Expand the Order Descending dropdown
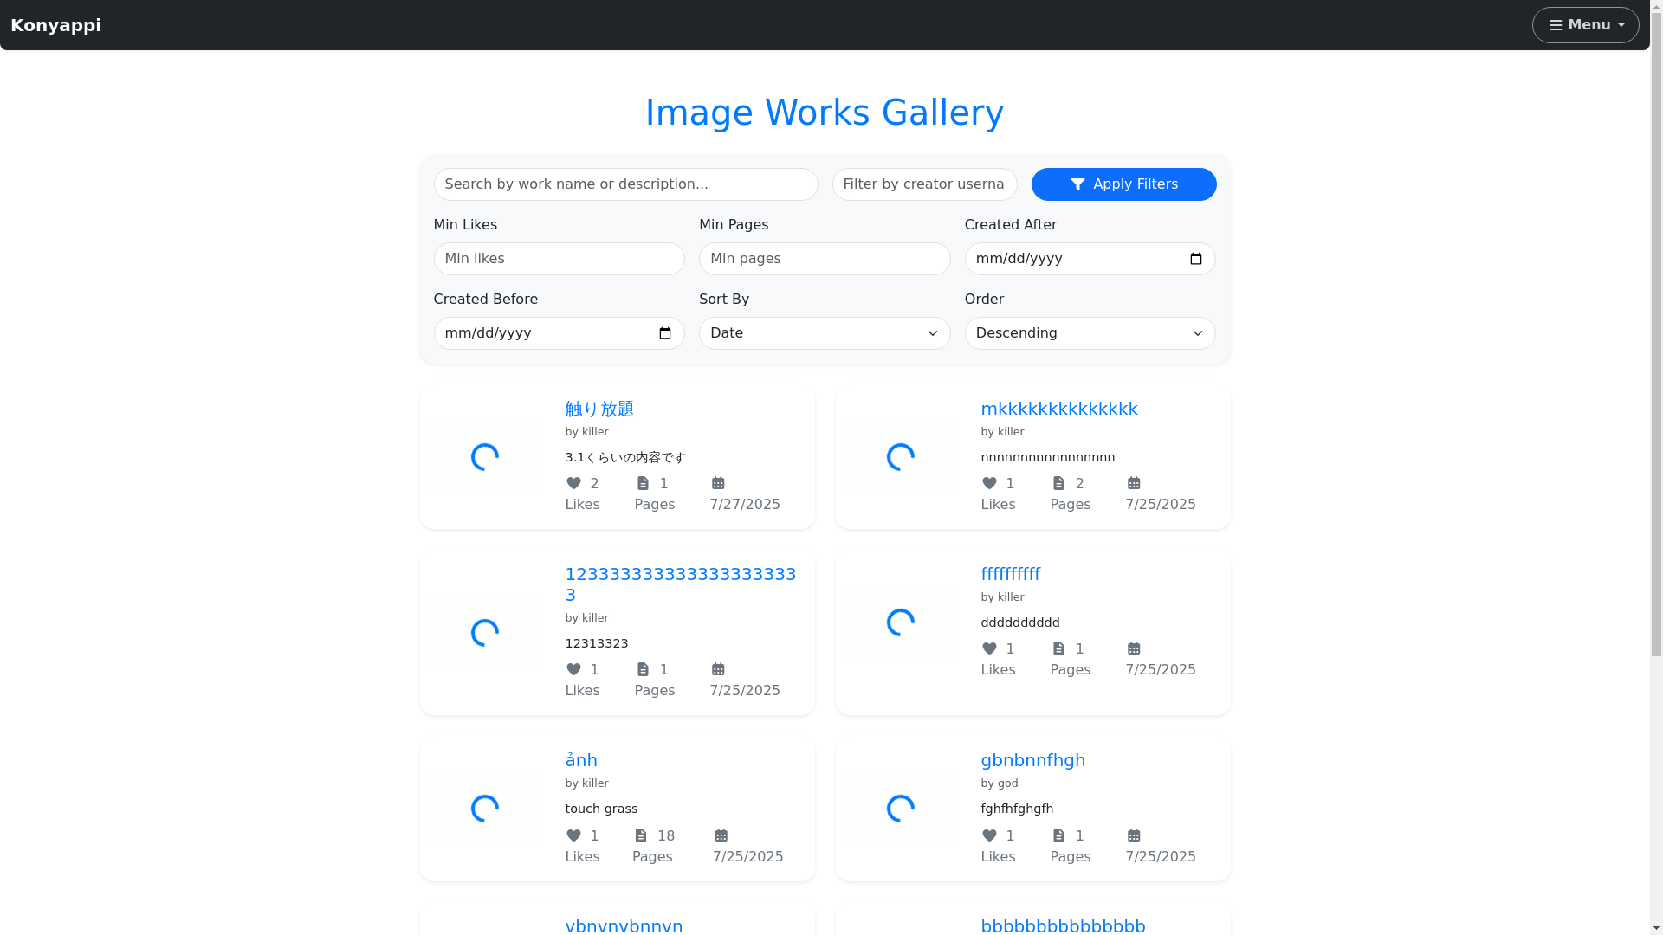This screenshot has height=935, width=1663. click(1090, 333)
